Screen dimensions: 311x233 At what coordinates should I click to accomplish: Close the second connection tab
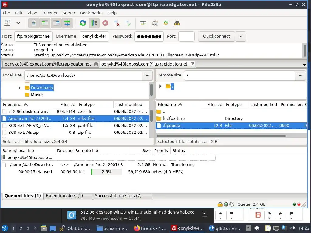(193, 64)
